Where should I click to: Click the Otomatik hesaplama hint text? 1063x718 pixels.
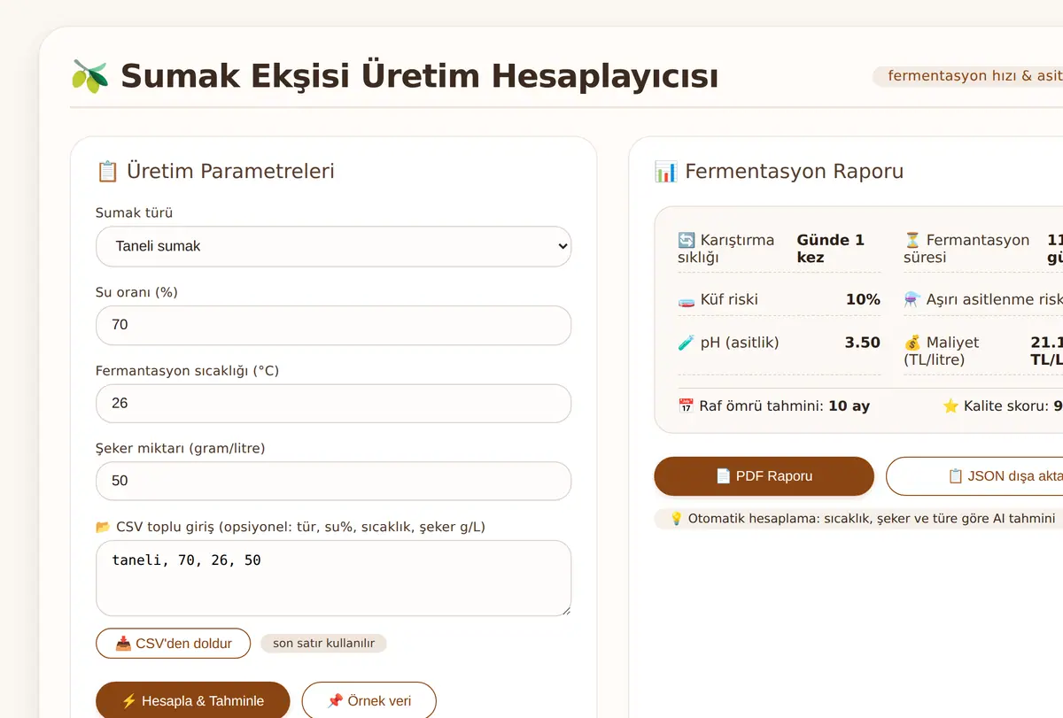(872, 519)
